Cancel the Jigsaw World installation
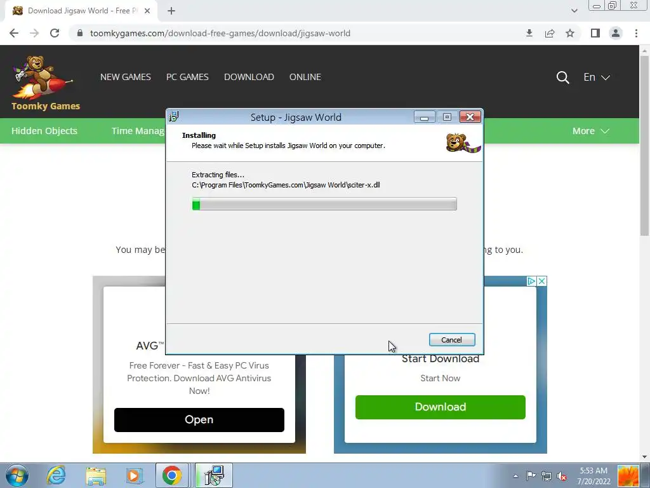 (x=452, y=340)
